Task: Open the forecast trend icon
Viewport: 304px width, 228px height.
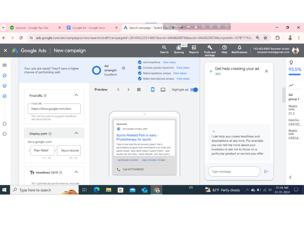Action: pos(291,85)
